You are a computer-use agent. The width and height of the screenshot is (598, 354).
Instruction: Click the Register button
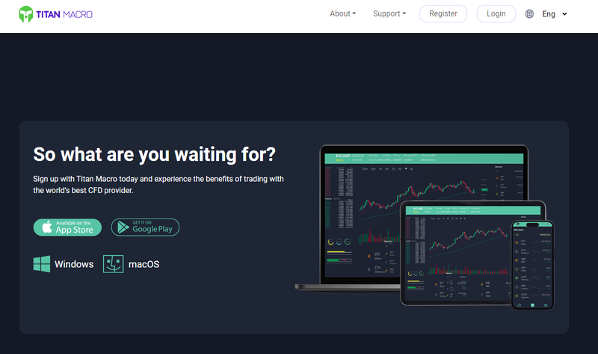click(x=443, y=13)
